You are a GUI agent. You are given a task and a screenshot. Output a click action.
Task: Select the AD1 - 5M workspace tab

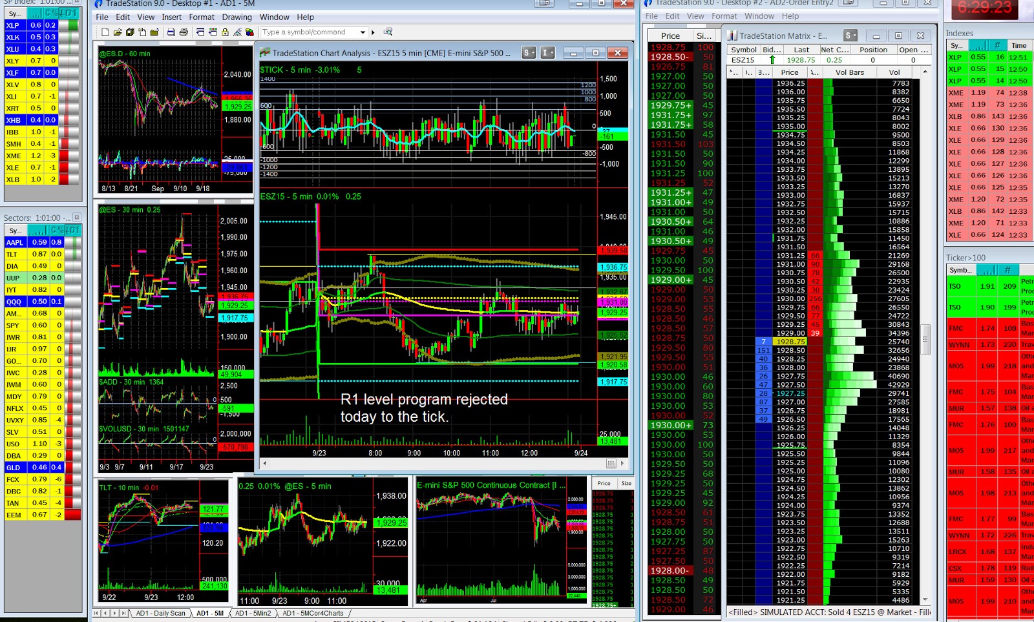pyautogui.click(x=209, y=613)
